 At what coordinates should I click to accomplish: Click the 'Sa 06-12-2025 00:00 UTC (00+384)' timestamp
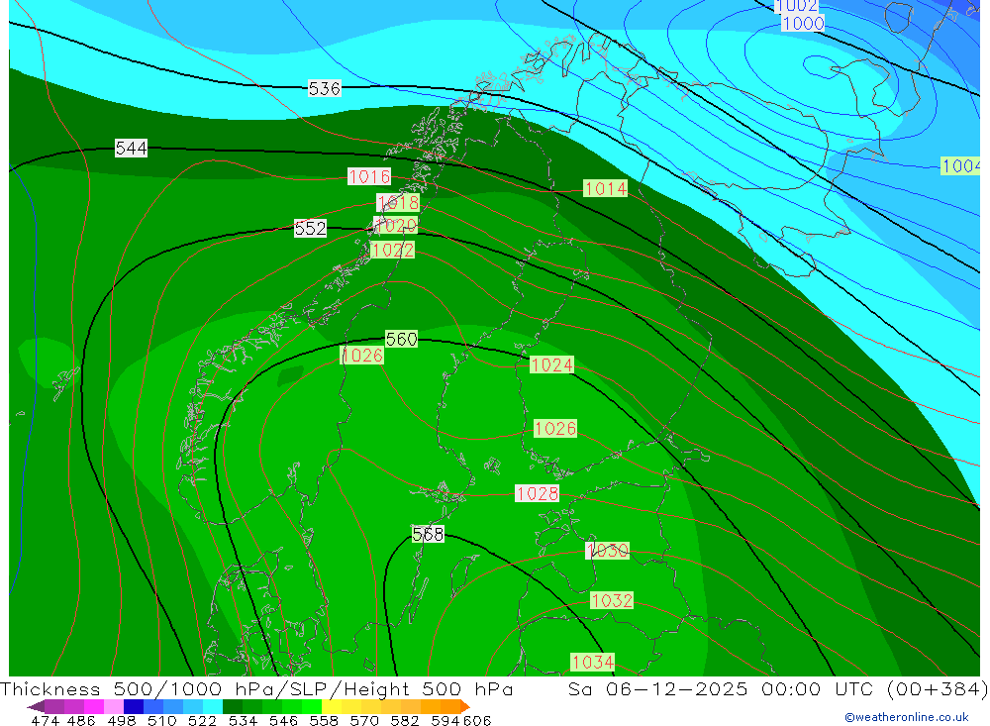coord(778,688)
